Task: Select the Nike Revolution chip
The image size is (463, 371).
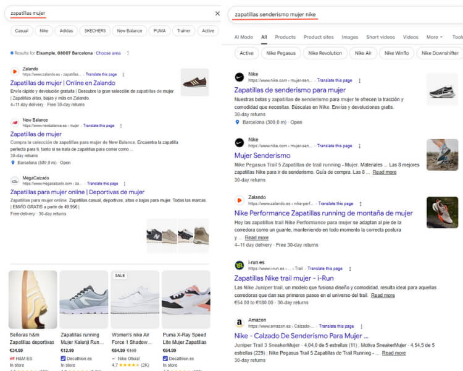Action: (x=325, y=53)
